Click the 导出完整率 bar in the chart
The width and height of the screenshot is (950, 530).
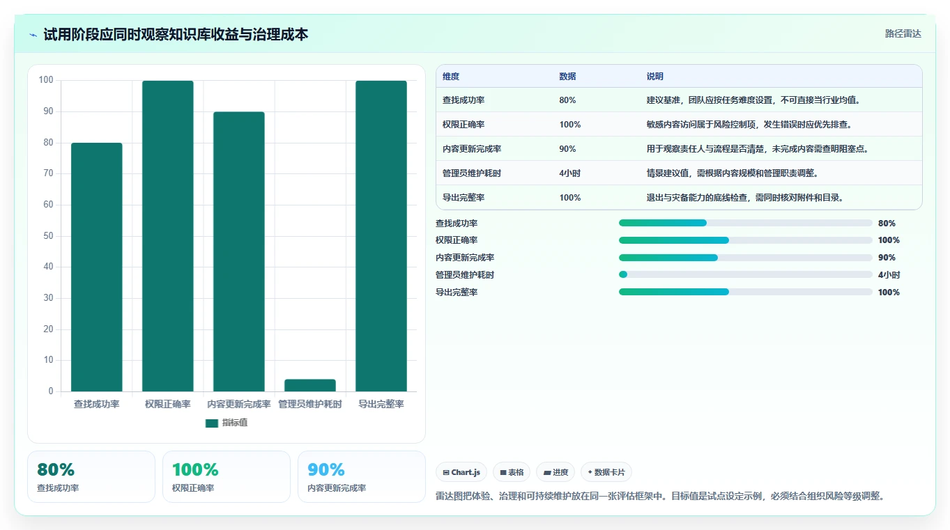tap(381, 236)
